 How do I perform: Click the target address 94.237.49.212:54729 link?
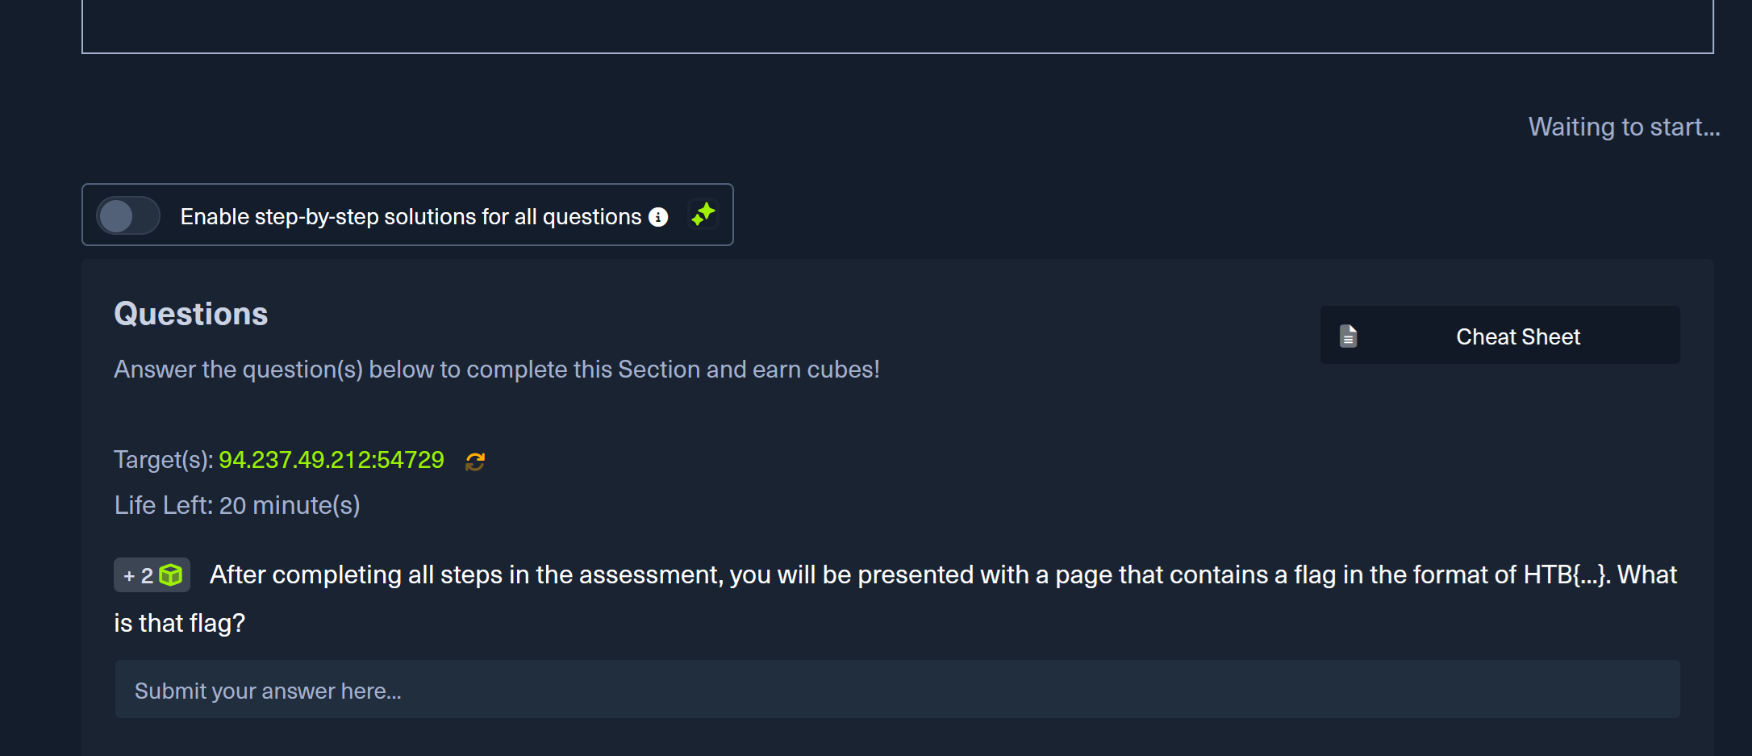click(x=331, y=459)
